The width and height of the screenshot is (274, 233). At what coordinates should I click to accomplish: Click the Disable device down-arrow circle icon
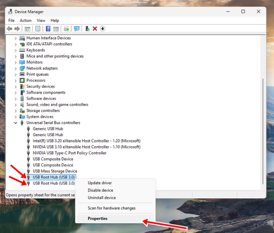tap(103, 29)
